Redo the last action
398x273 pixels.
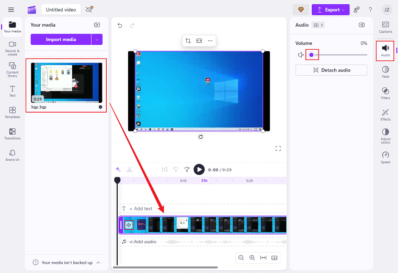pos(132,26)
